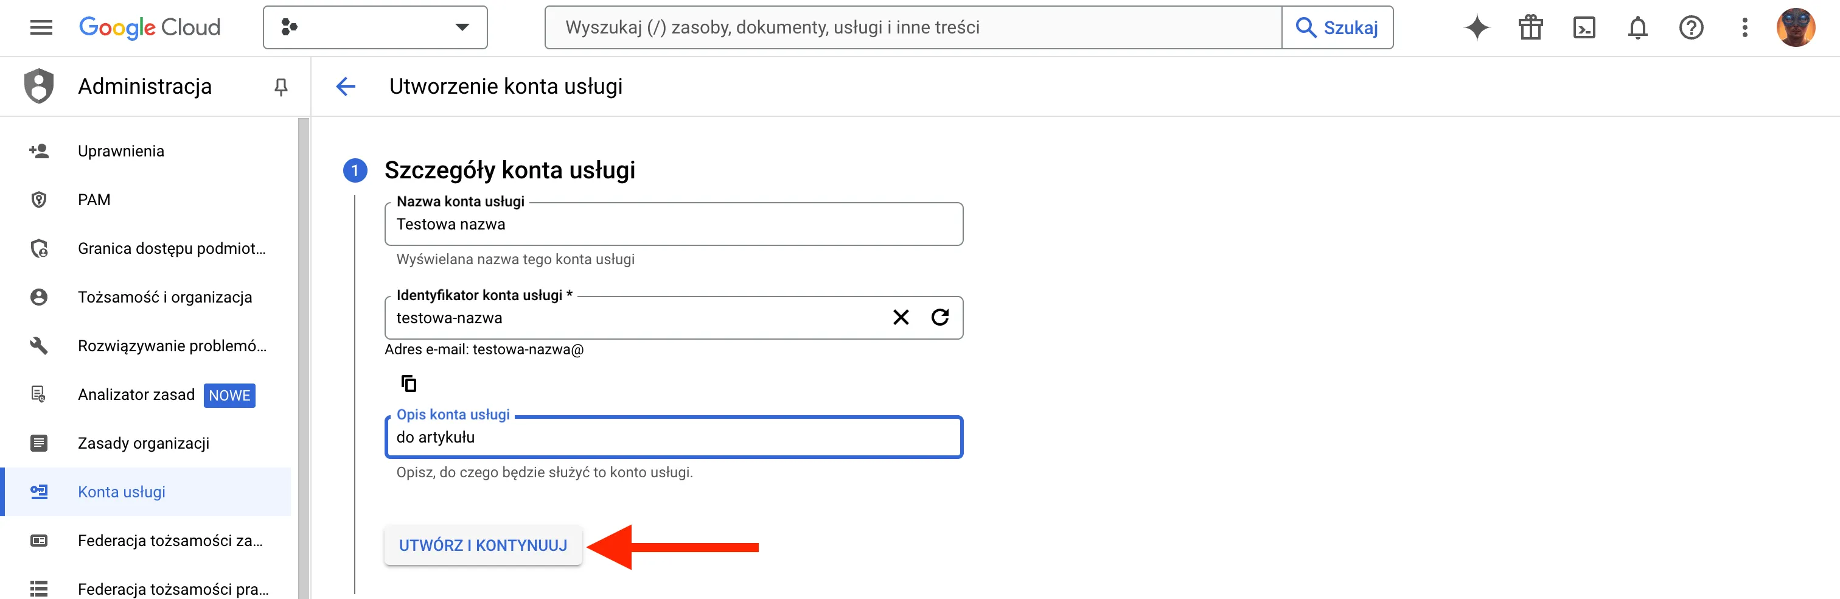
Task: Click the Zasady organizacji list icon
Action: [40, 443]
